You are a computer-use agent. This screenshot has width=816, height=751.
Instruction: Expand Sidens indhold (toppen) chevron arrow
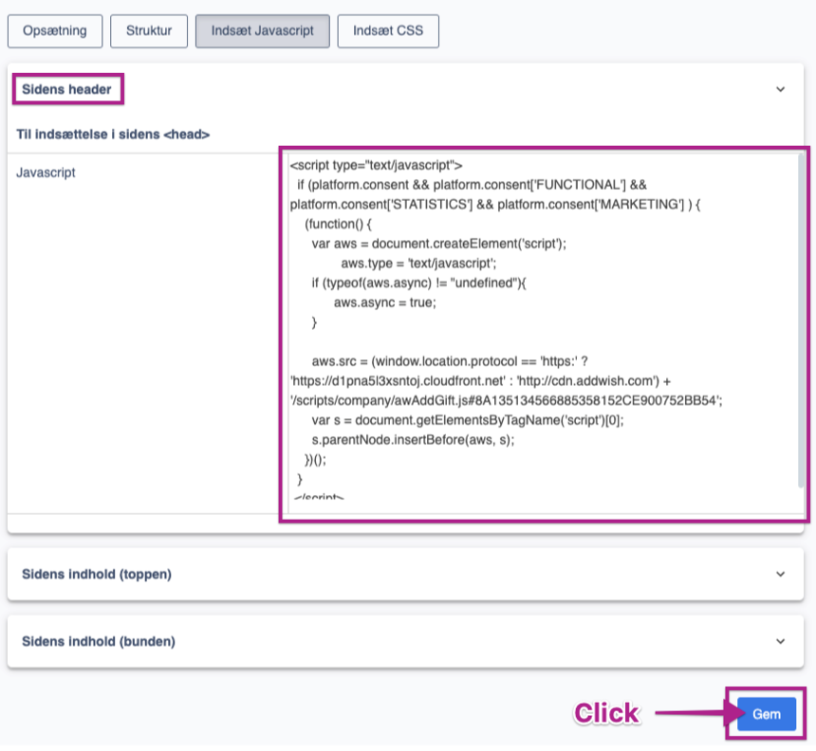pyautogui.click(x=780, y=574)
